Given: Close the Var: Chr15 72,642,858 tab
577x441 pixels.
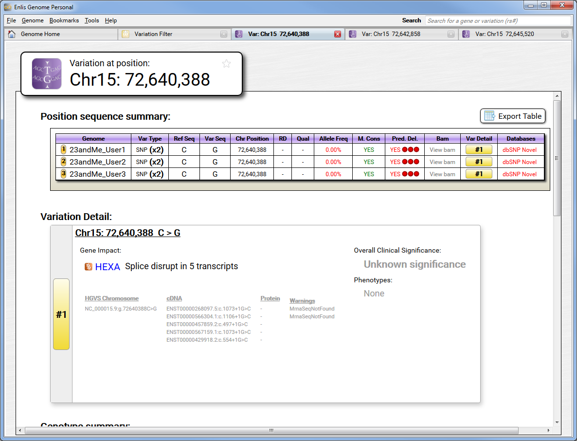Looking at the screenshot, I should [451, 34].
